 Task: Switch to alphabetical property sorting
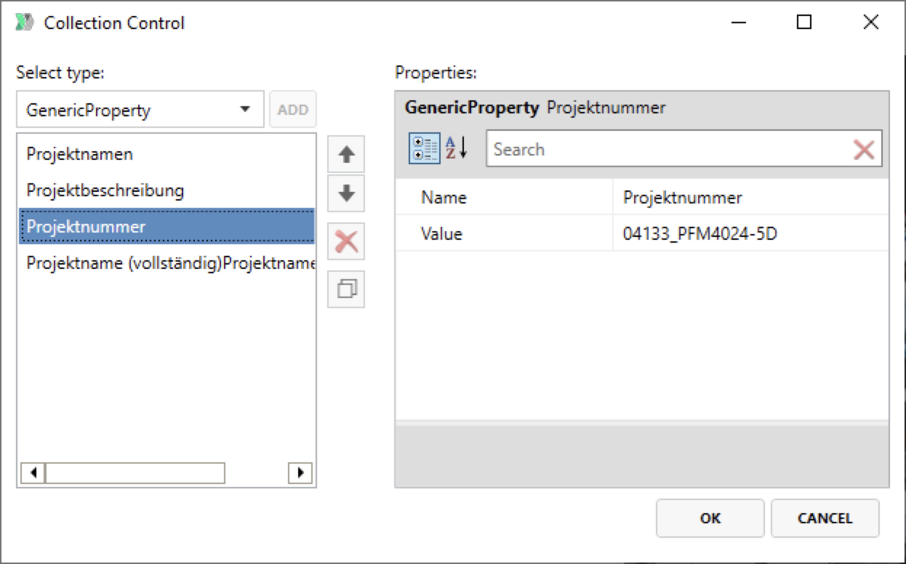coord(457,149)
